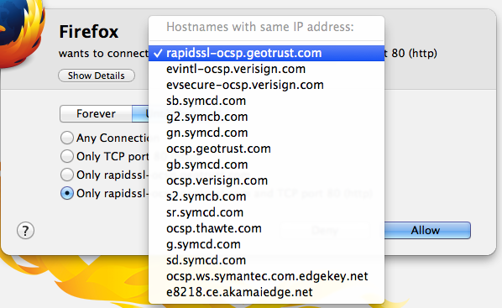
Task: Click the Show Details button
Action: click(x=97, y=76)
